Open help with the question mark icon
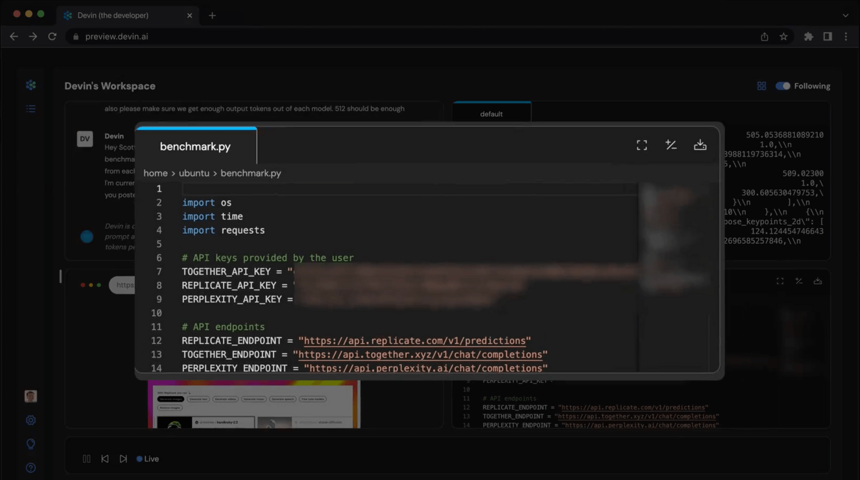Viewport: 860px width, 480px height. 31,468
